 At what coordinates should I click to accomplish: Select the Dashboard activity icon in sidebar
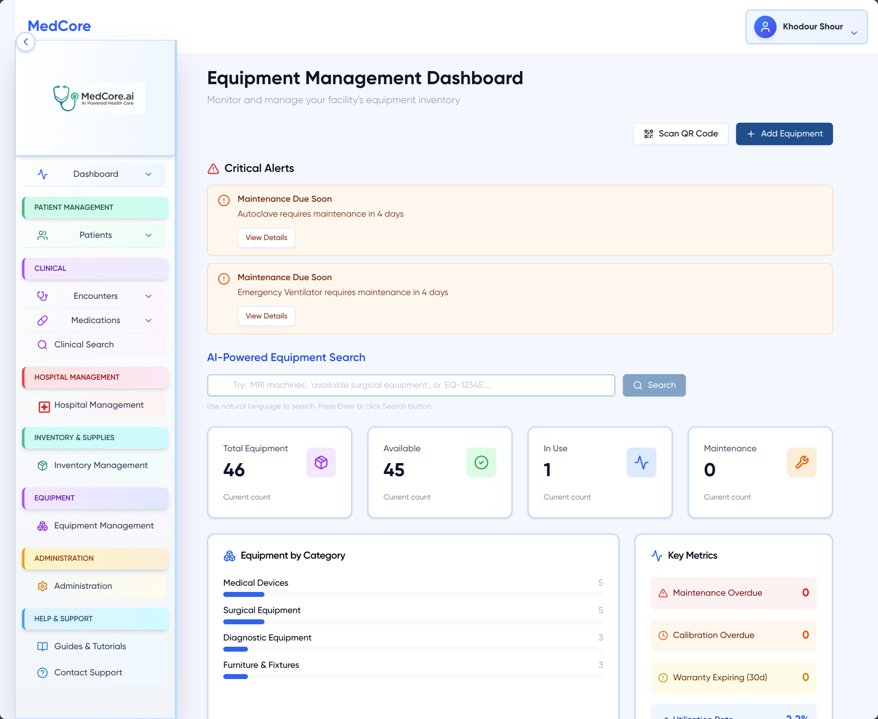coord(43,174)
